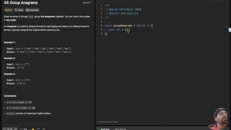Click the Example 2 heading

[x=10, y=58]
